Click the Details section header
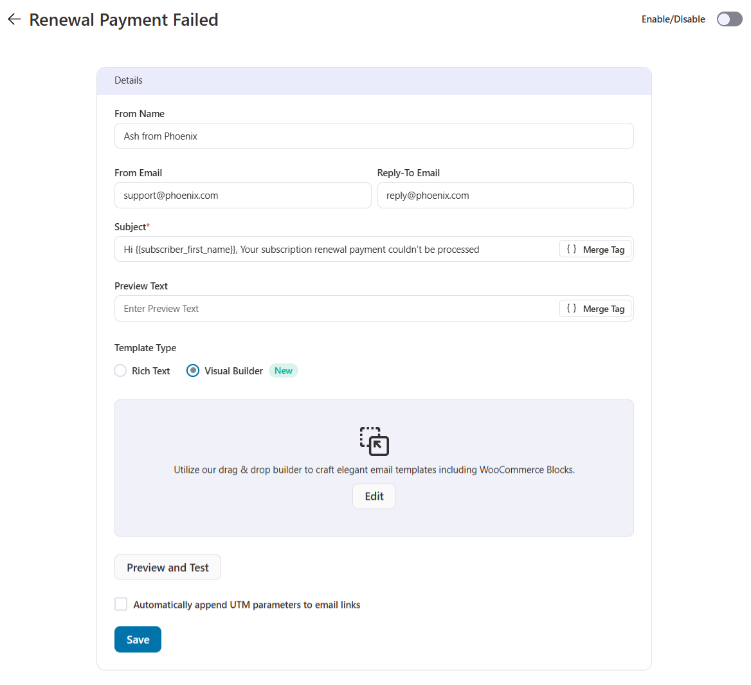Image resolution: width=751 pixels, height=685 pixels. point(129,80)
